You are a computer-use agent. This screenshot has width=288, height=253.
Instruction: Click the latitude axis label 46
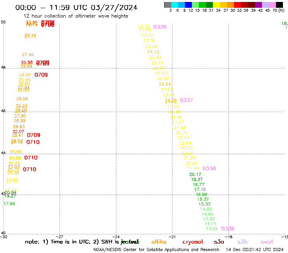(x=3, y=111)
